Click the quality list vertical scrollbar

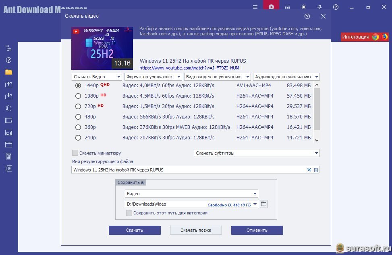click(317, 108)
